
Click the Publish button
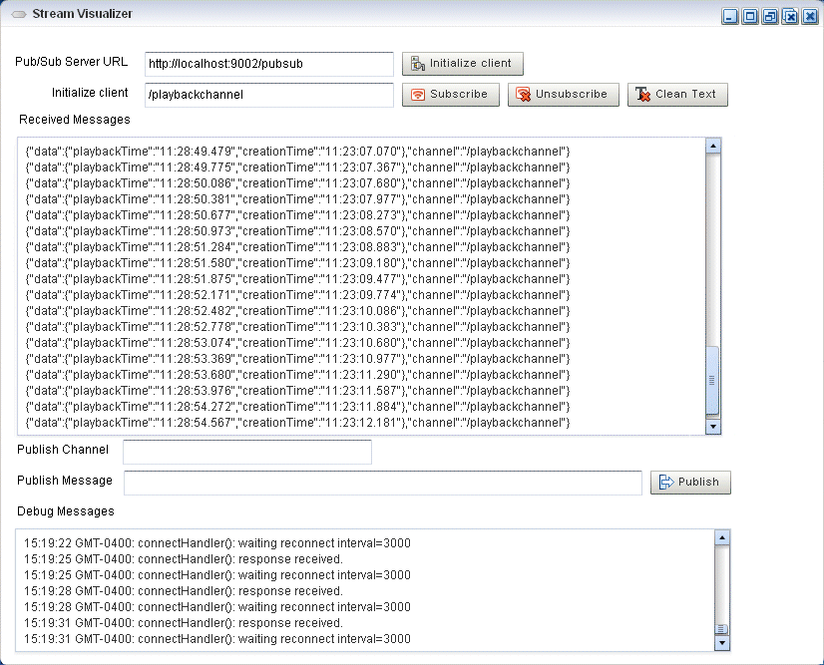tap(690, 483)
